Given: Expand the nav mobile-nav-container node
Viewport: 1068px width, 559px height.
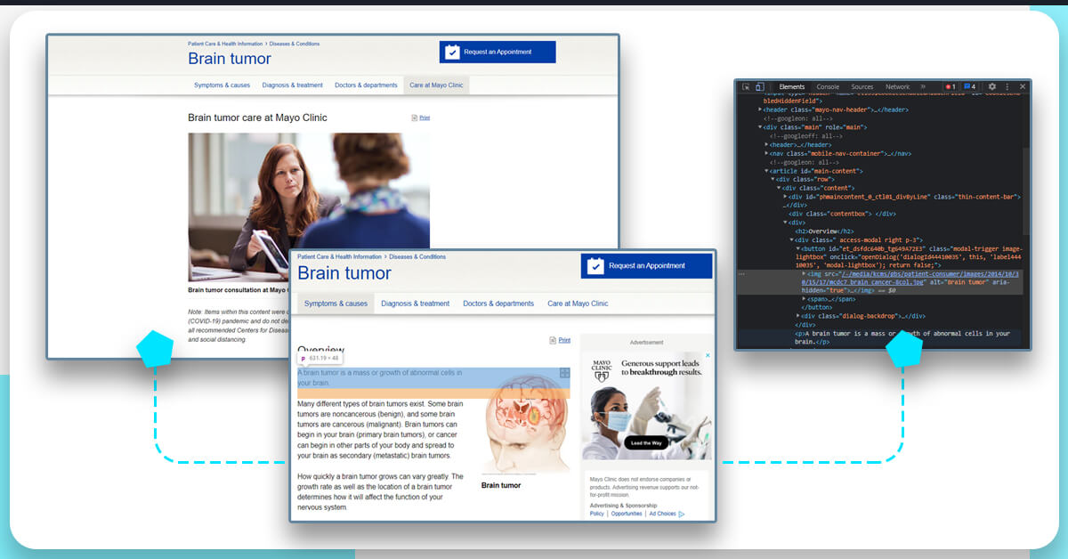Looking at the screenshot, I should pos(766,152).
